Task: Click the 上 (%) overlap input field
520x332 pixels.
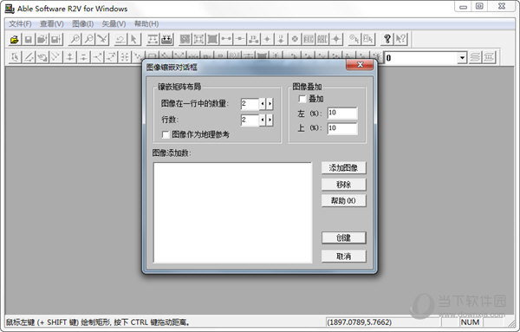Action: coord(342,128)
